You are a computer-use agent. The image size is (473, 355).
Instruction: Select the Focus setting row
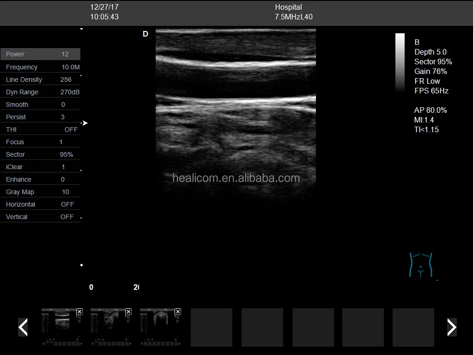41,141
